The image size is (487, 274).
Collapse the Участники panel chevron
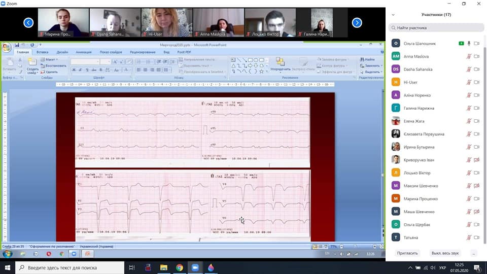click(x=393, y=15)
